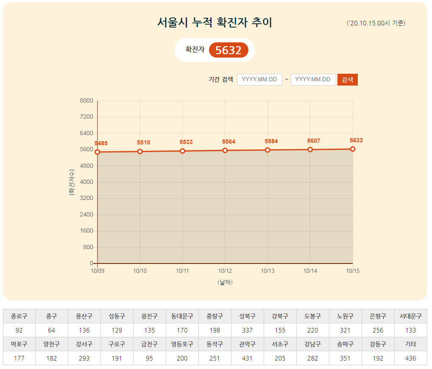Click the 5584 data label

(271, 141)
